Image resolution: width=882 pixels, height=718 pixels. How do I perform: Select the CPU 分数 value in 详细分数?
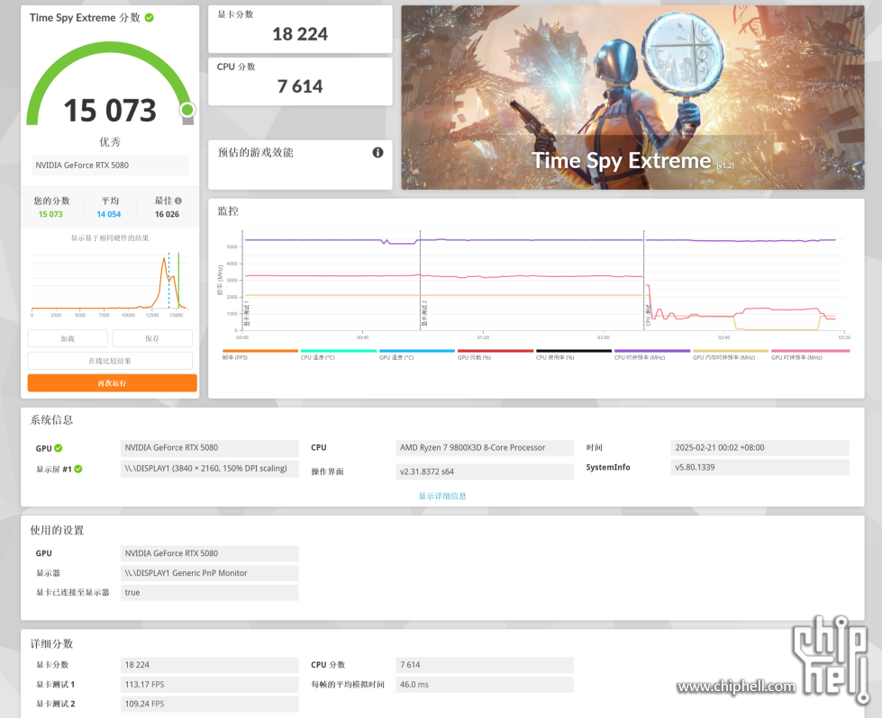click(485, 665)
